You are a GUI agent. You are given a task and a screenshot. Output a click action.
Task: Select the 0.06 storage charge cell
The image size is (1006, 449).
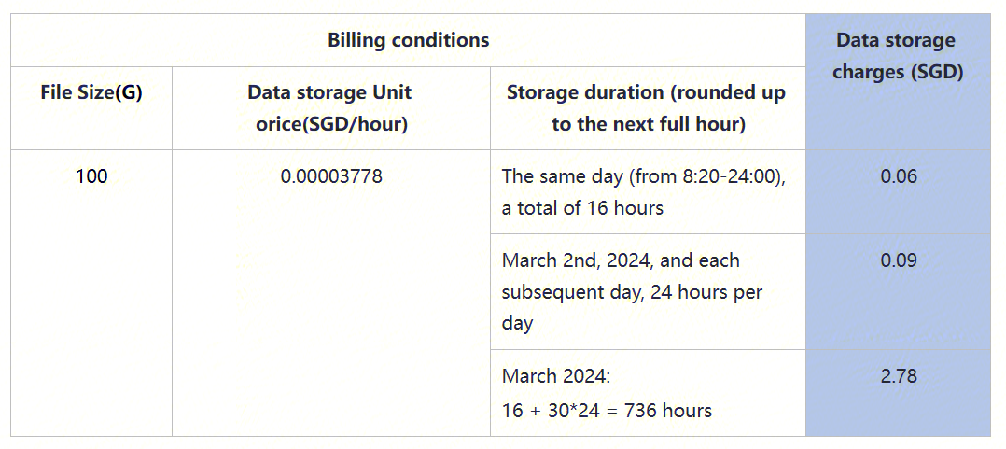coord(898,176)
